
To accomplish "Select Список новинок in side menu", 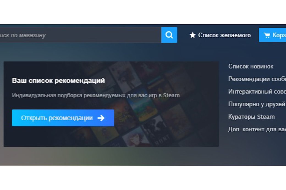I will point(251,66).
